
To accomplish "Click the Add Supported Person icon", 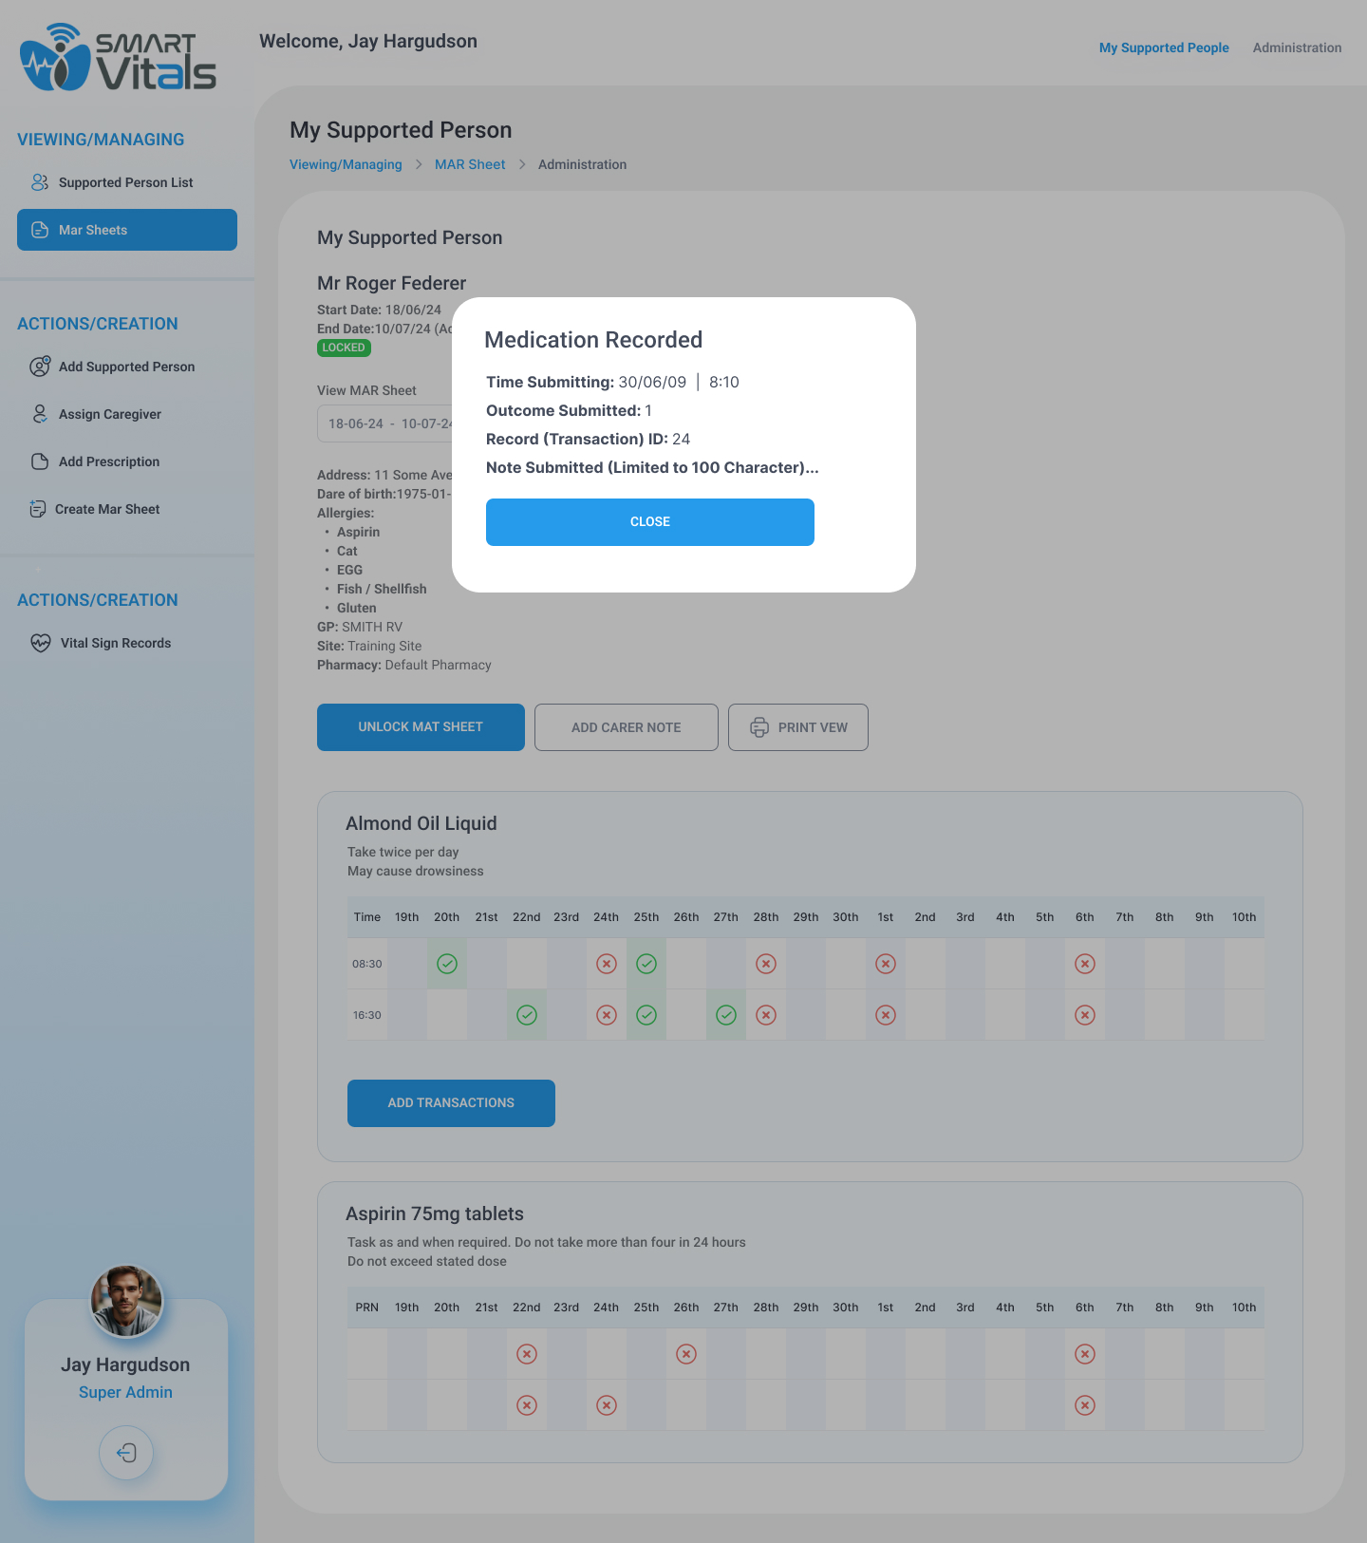I will [40, 367].
